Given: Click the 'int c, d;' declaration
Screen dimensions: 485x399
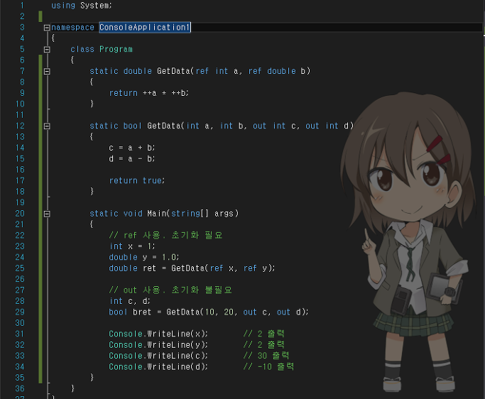Looking at the screenshot, I should pos(130,301).
